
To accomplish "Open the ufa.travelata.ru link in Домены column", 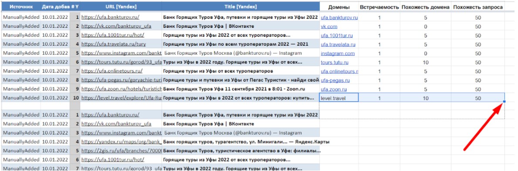I will [x=338, y=44].
